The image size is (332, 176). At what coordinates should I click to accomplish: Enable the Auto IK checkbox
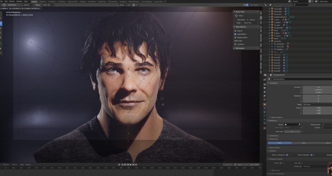coord(235,31)
